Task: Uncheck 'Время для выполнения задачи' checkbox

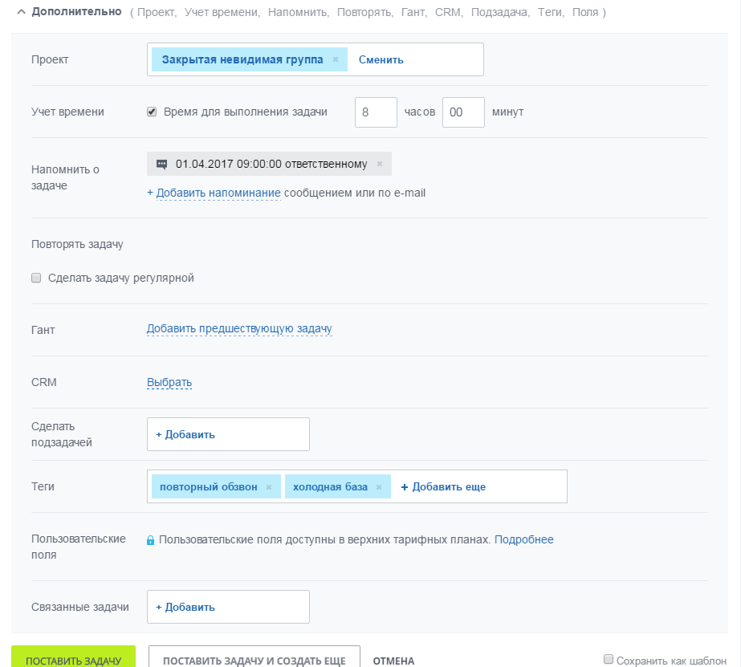Action: 152,112
